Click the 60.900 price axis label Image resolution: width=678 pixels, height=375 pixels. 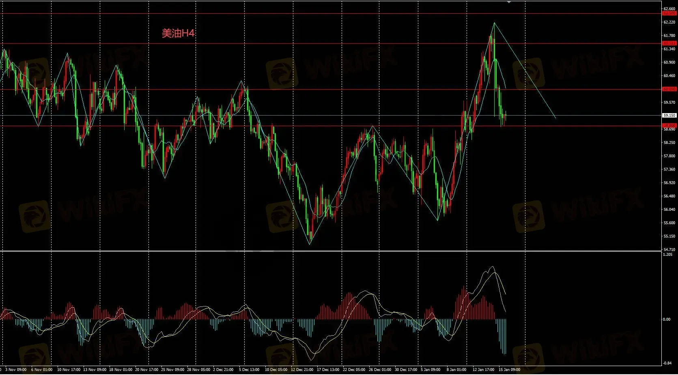coord(669,62)
